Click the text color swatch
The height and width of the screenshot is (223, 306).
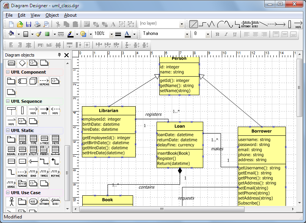click(127, 34)
